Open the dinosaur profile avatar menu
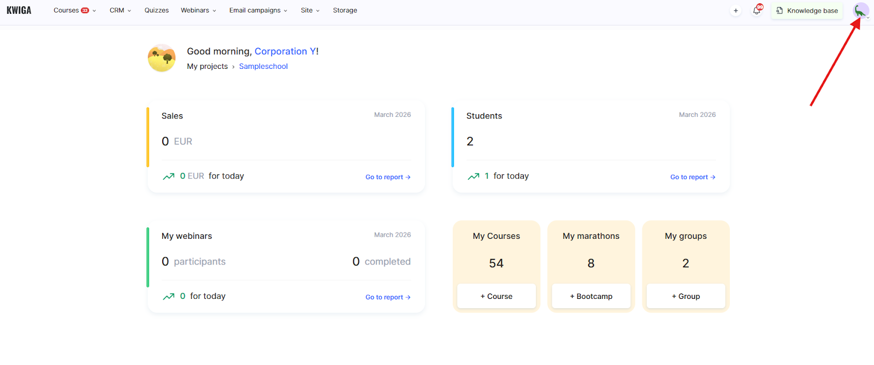The image size is (874, 365). click(860, 10)
